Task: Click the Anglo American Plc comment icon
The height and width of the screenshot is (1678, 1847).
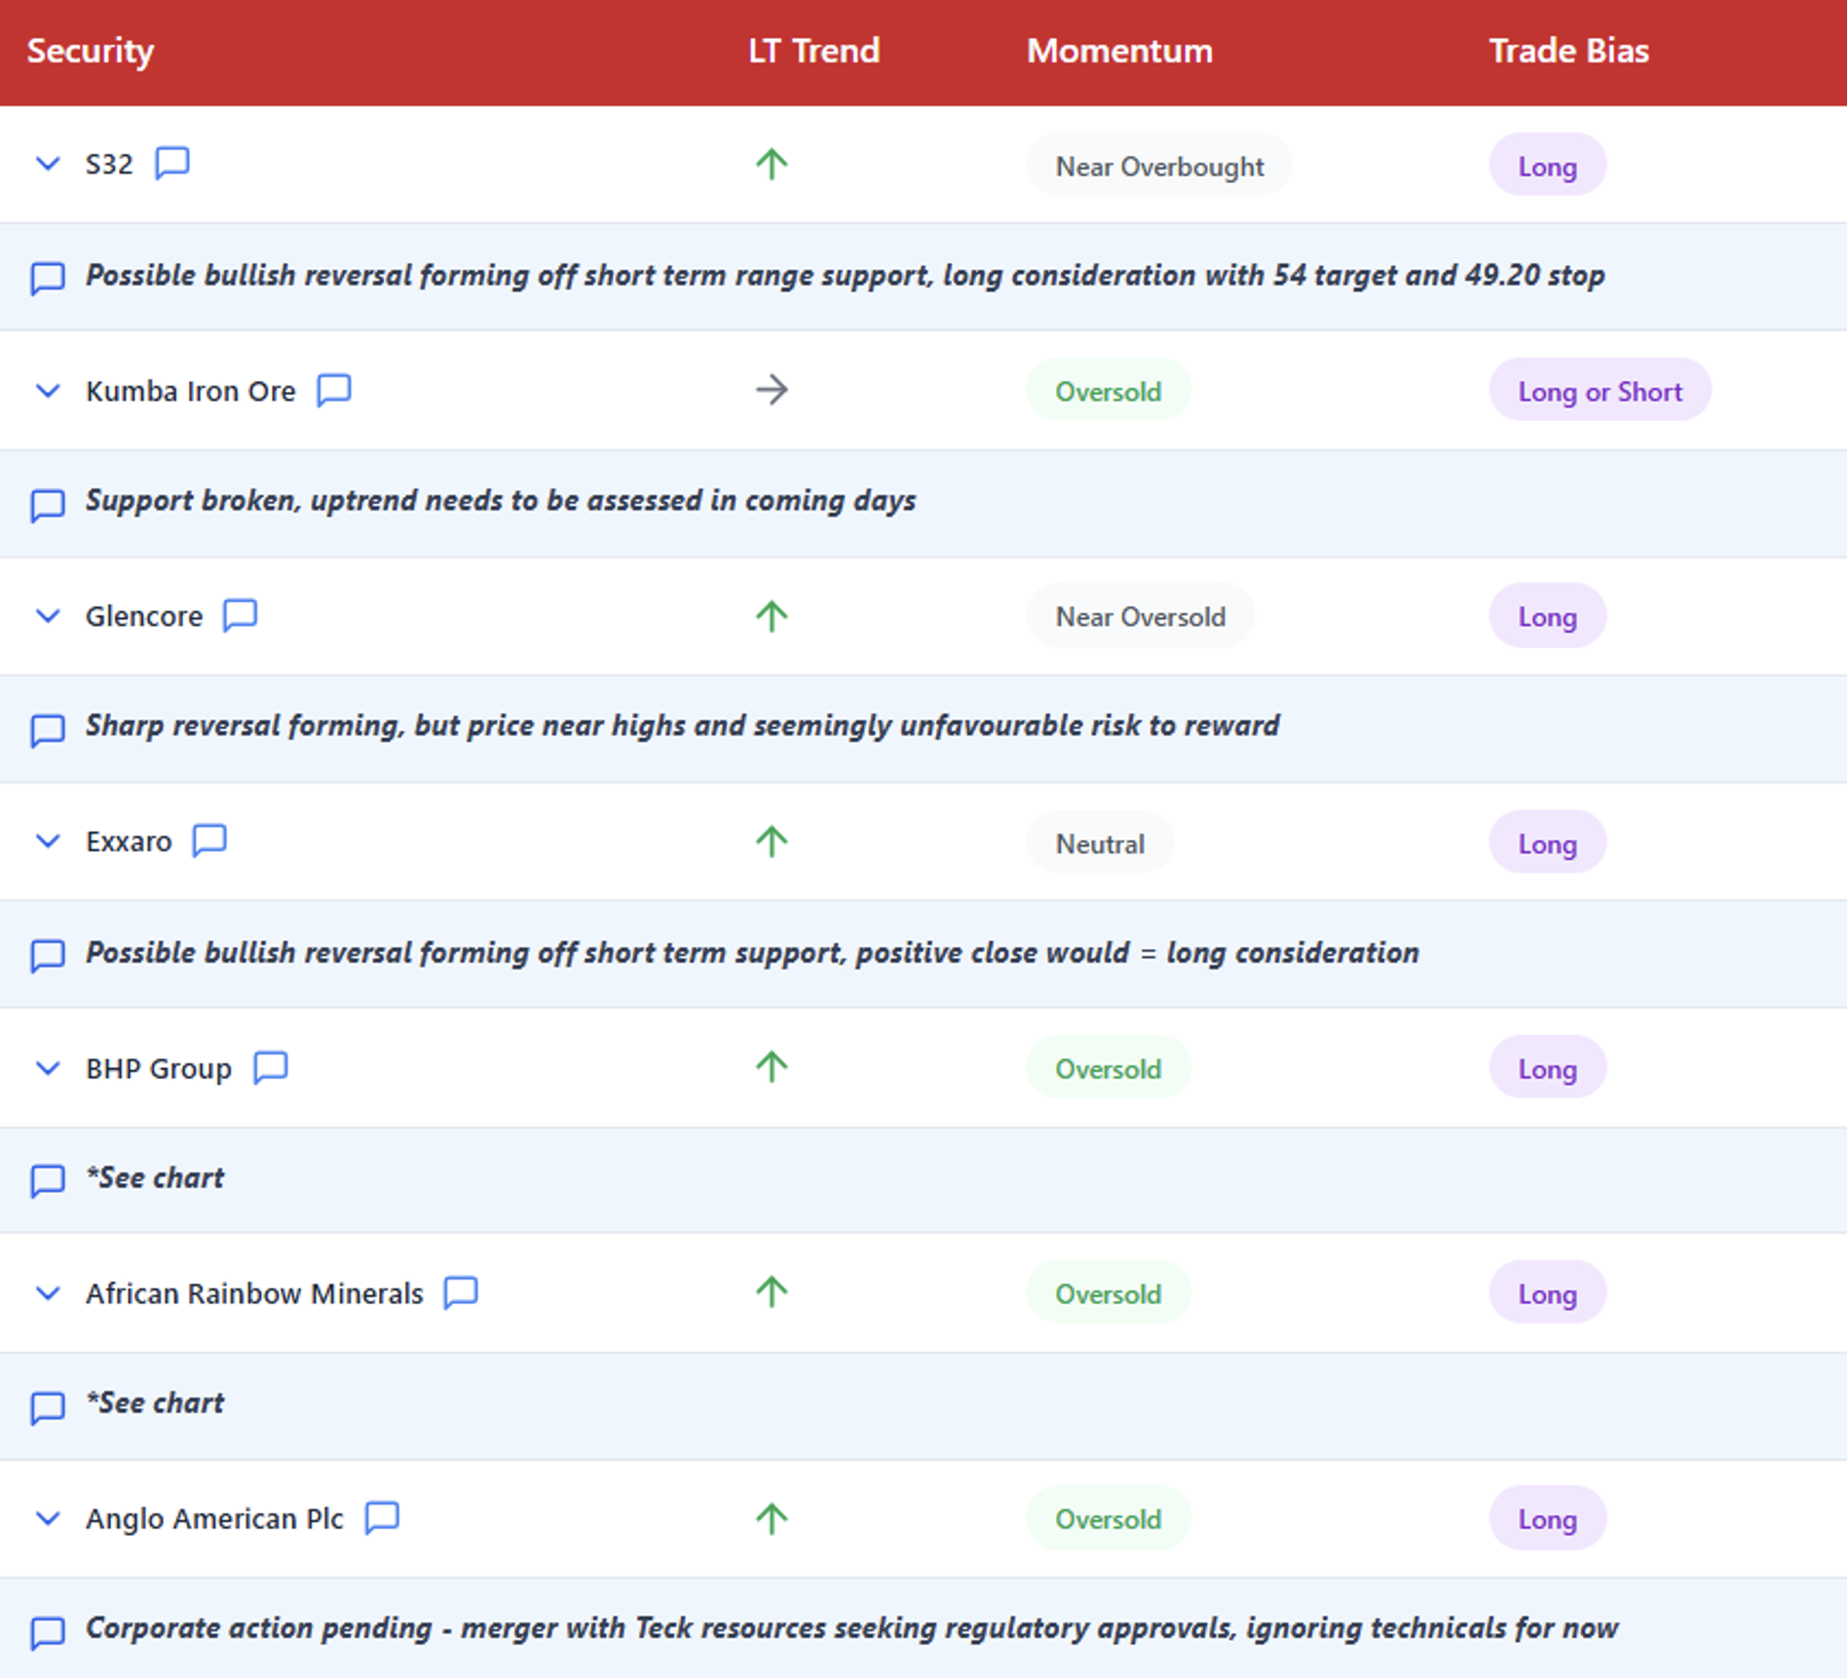Action: point(382,1517)
